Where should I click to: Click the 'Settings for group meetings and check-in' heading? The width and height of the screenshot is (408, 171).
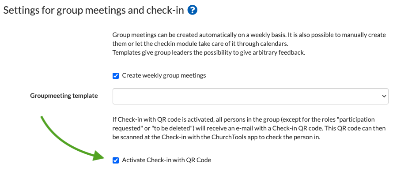pos(94,11)
